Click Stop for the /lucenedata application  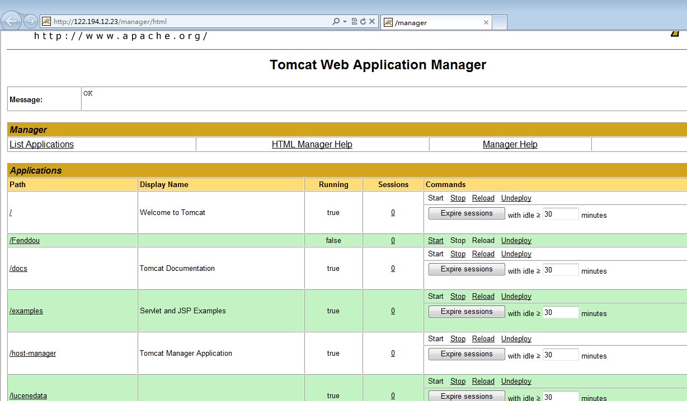coord(458,381)
